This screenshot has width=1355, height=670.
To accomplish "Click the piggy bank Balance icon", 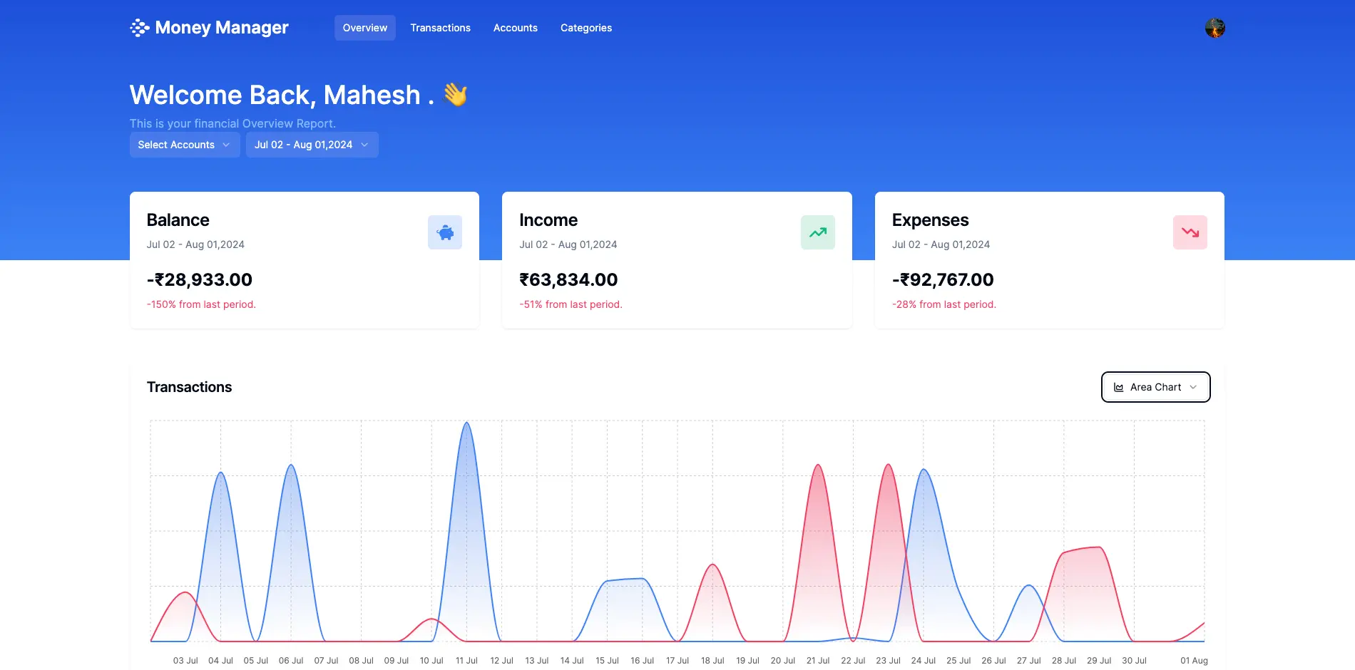I will click(445, 232).
